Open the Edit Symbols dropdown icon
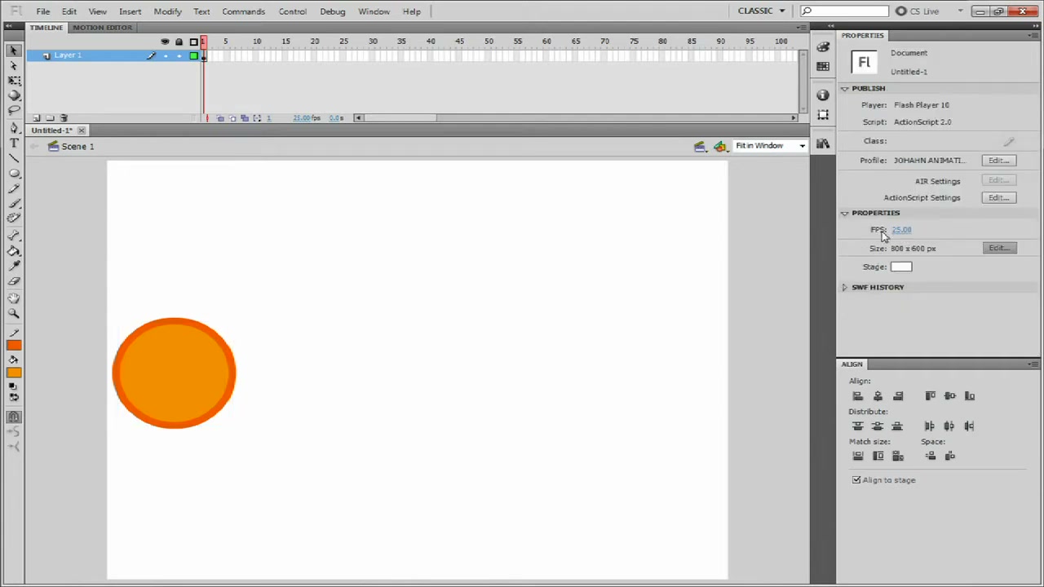This screenshot has height=587, width=1044. click(720, 147)
